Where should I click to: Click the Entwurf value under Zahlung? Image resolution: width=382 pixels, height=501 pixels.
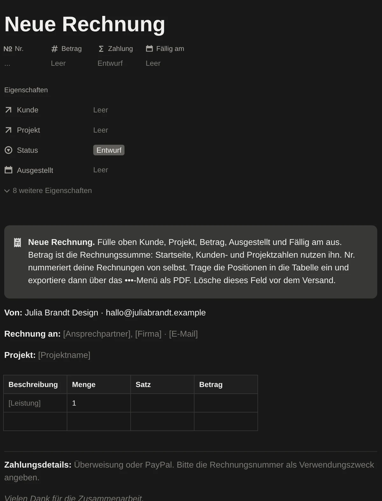pos(110,63)
